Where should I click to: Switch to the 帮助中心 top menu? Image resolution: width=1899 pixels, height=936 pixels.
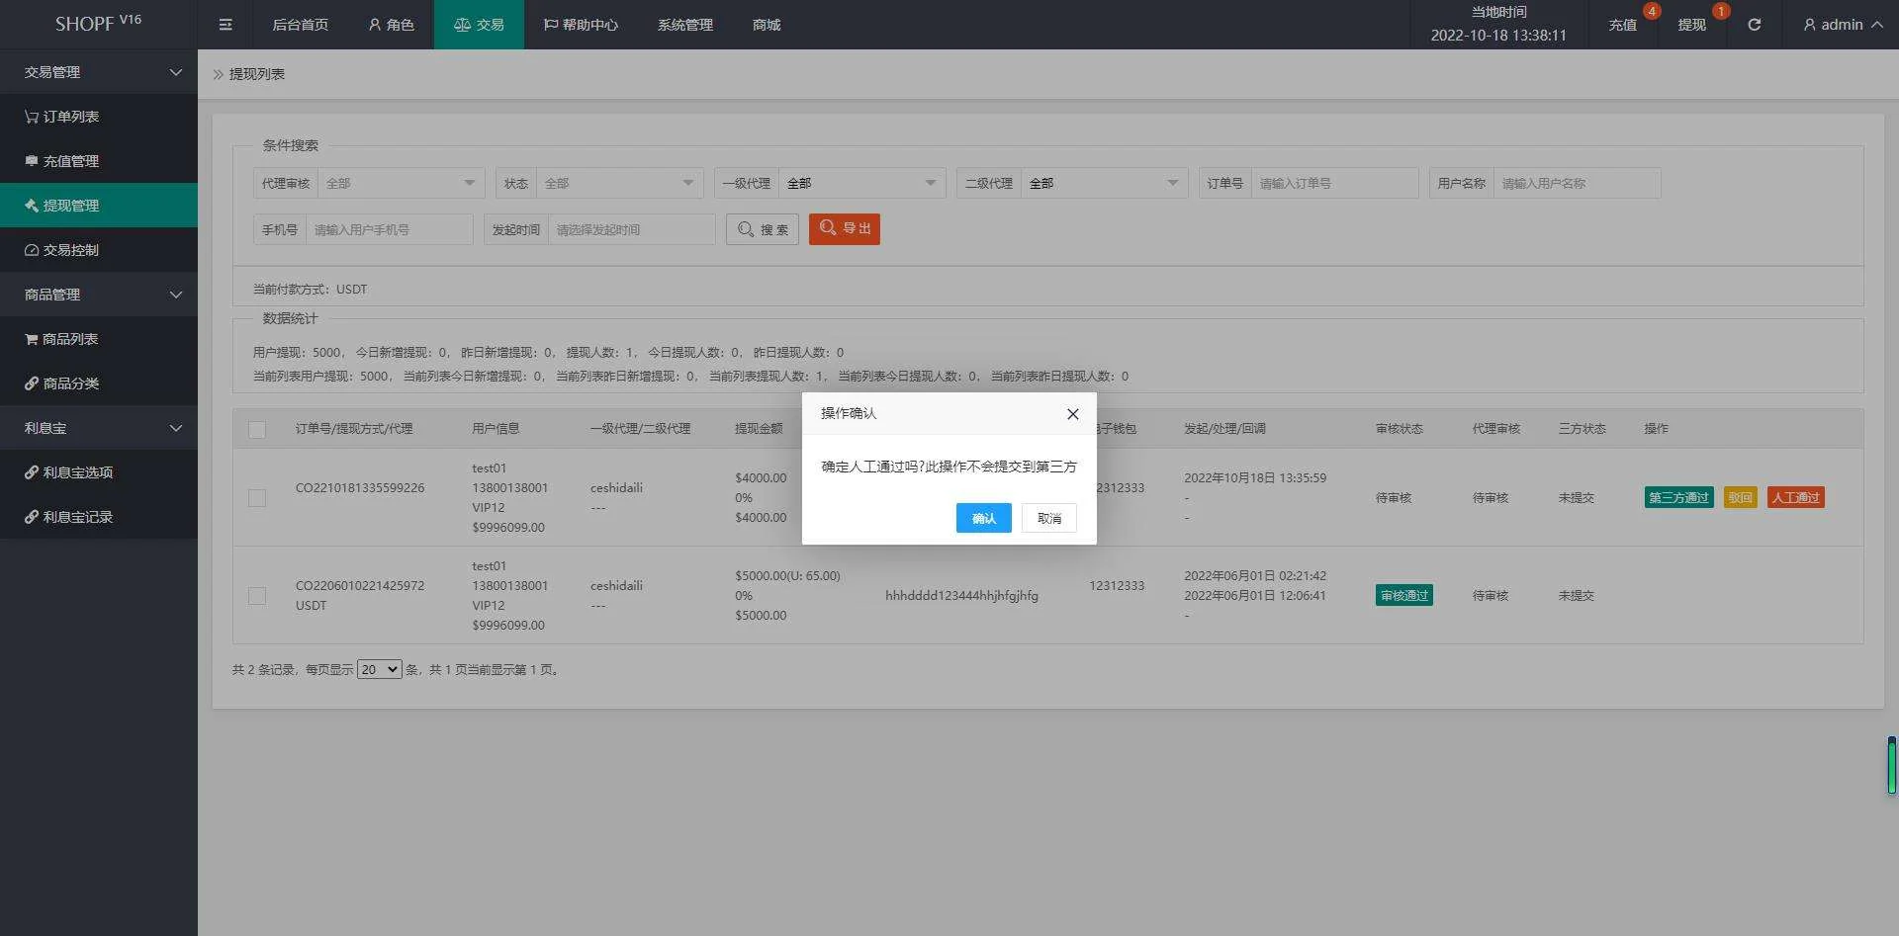(x=581, y=25)
